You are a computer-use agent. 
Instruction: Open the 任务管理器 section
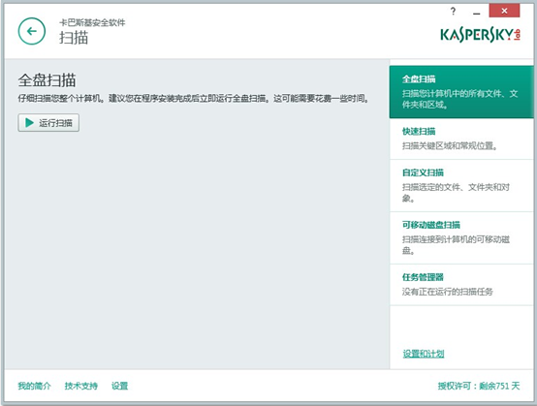pyautogui.click(x=461, y=285)
